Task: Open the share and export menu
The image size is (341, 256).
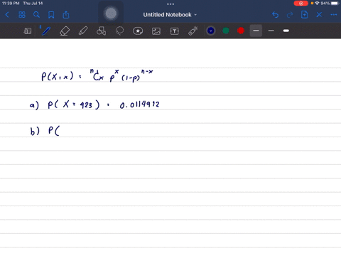Action: coord(66,15)
